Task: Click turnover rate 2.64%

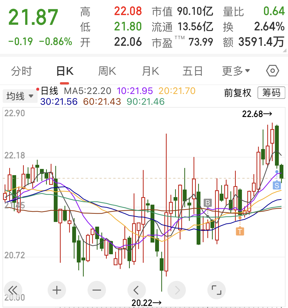Action: pos(269,26)
